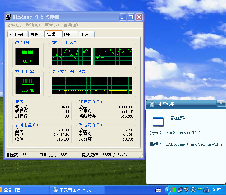Click the 认可用量 限制 value 2501196

pyautogui.click(x=61, y=135)
